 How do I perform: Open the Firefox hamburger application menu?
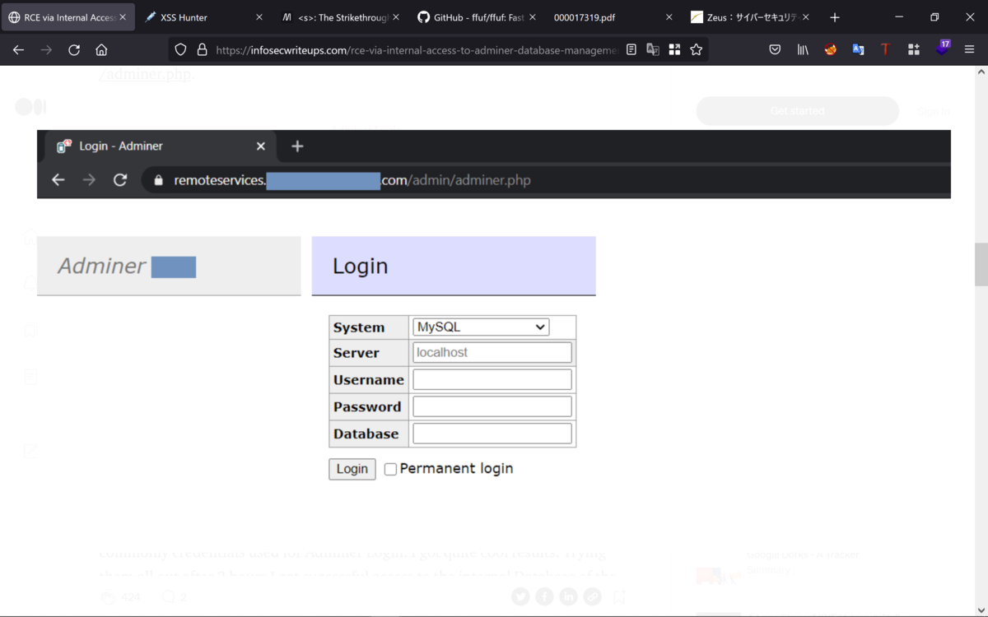tap(970, 50)
